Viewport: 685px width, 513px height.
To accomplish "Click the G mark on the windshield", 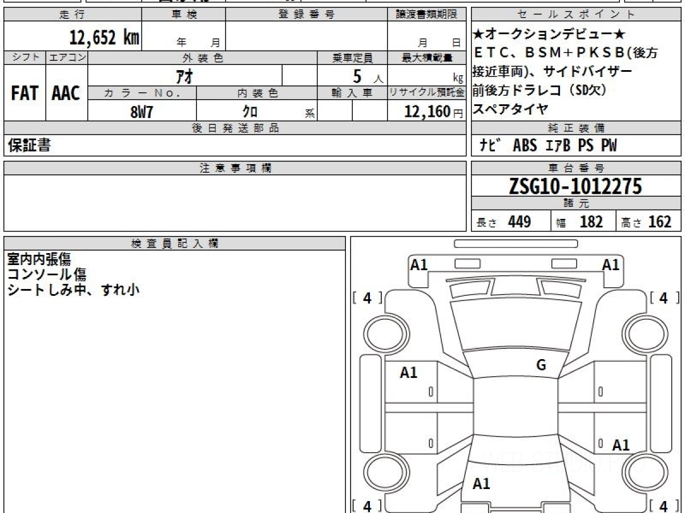I will pos(541,365).
